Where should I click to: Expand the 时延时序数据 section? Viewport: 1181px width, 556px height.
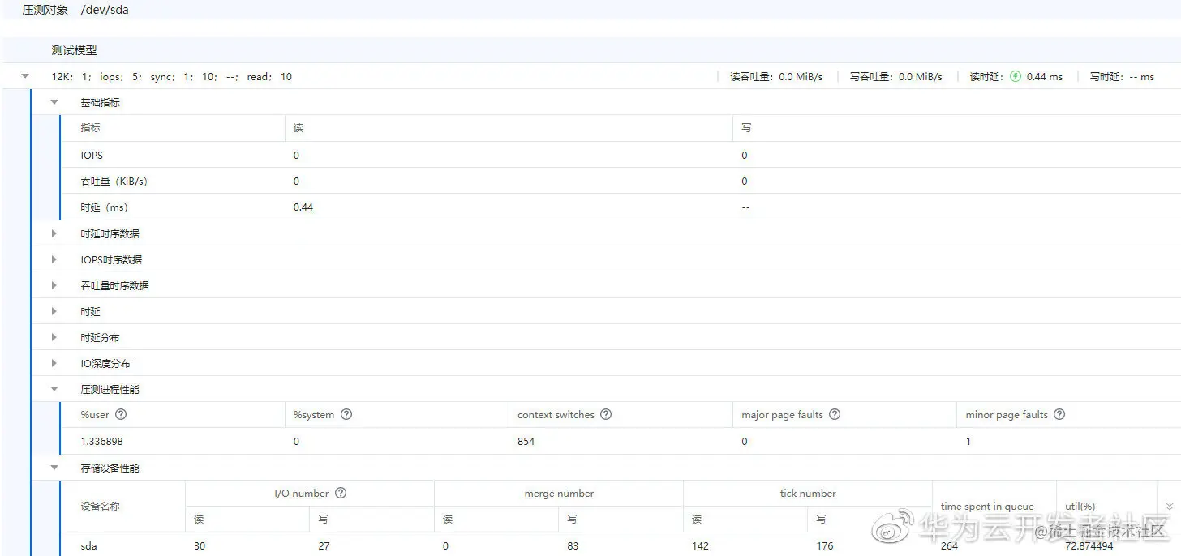[x=54, y=233]
